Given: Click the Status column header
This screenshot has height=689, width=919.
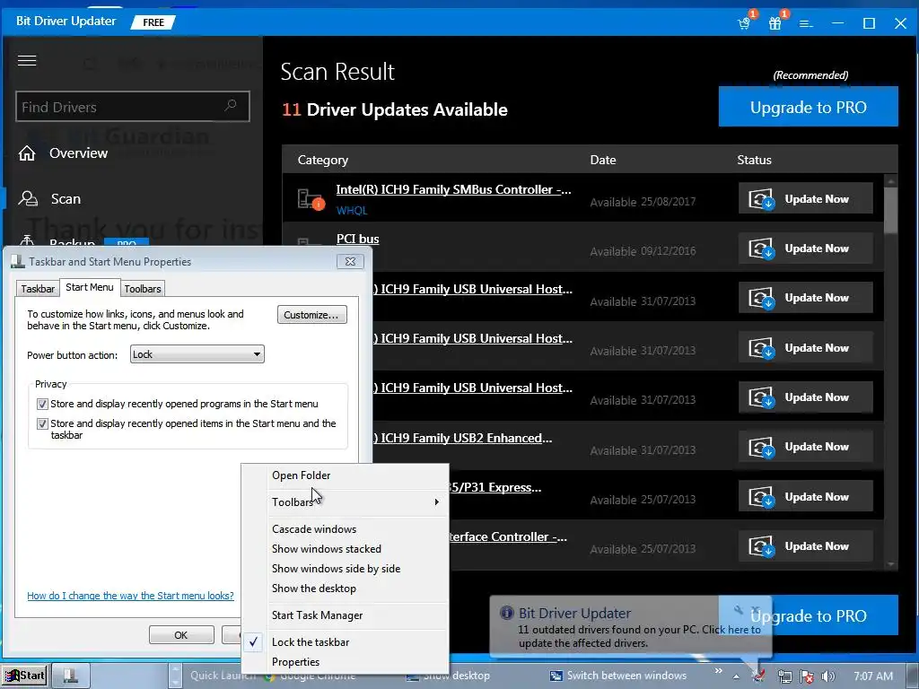Looking at the screenshot, I should (754, 160).
